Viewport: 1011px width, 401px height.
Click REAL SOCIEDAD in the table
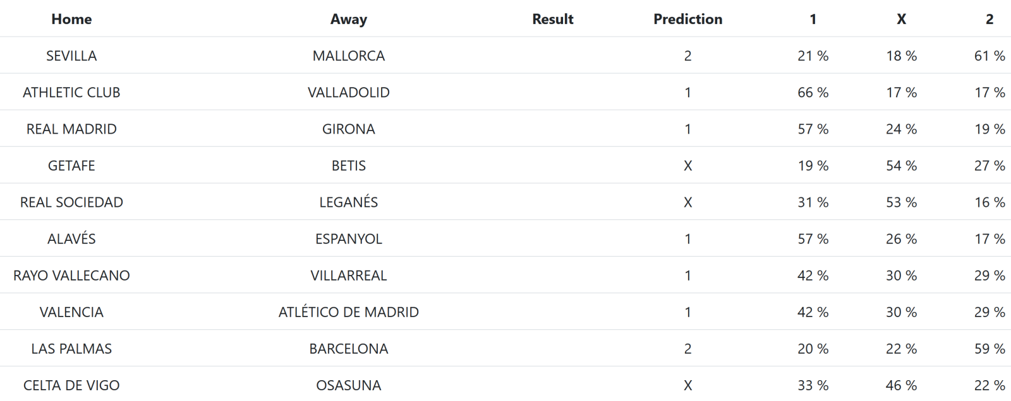71,202
